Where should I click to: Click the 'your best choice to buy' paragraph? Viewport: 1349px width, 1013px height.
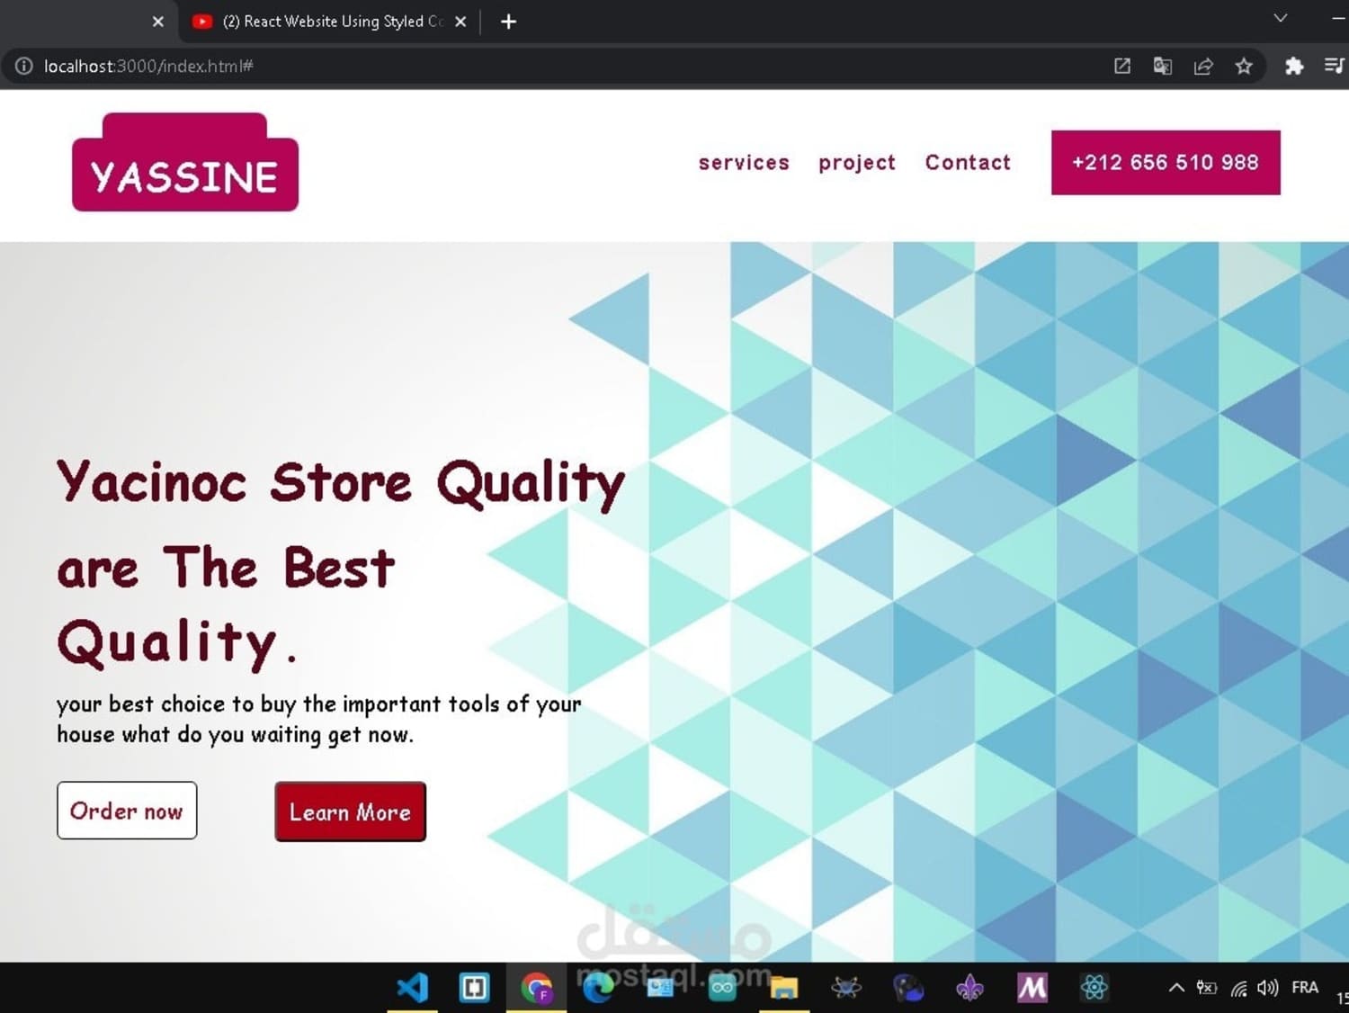coord(319,719)
